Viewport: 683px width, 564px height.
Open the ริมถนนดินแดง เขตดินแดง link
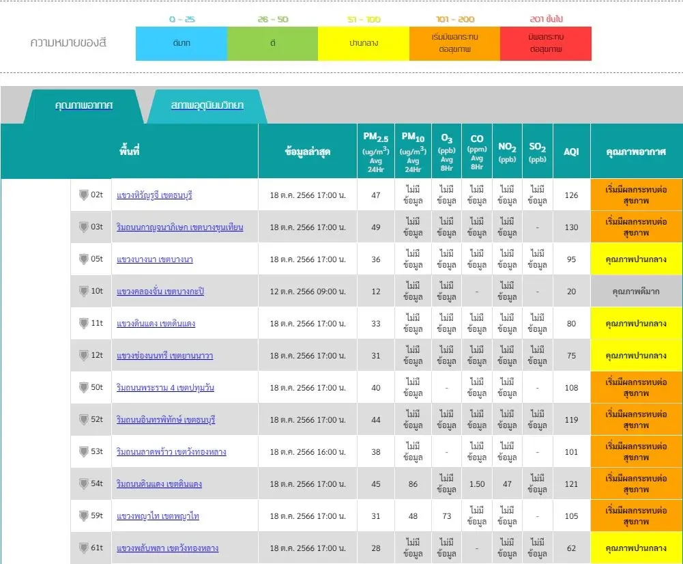159,484
